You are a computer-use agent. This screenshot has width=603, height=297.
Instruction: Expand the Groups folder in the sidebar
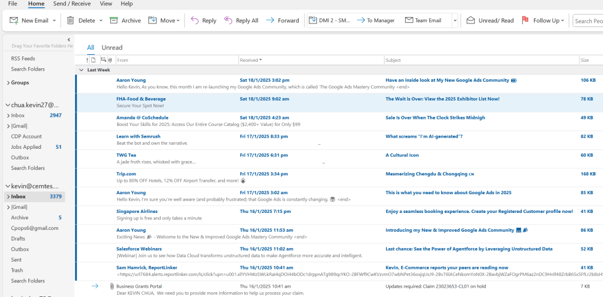tap(8, 83)
